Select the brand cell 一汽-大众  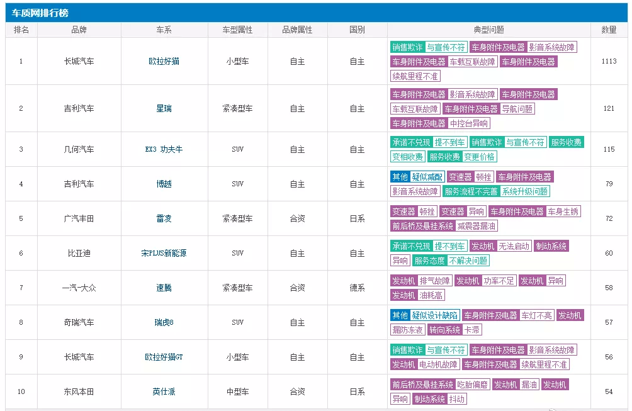(x=79, y=288)
